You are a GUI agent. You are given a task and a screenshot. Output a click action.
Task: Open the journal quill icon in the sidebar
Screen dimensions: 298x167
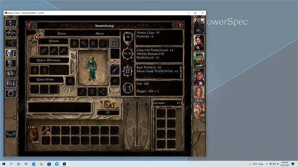pos(11,43)
